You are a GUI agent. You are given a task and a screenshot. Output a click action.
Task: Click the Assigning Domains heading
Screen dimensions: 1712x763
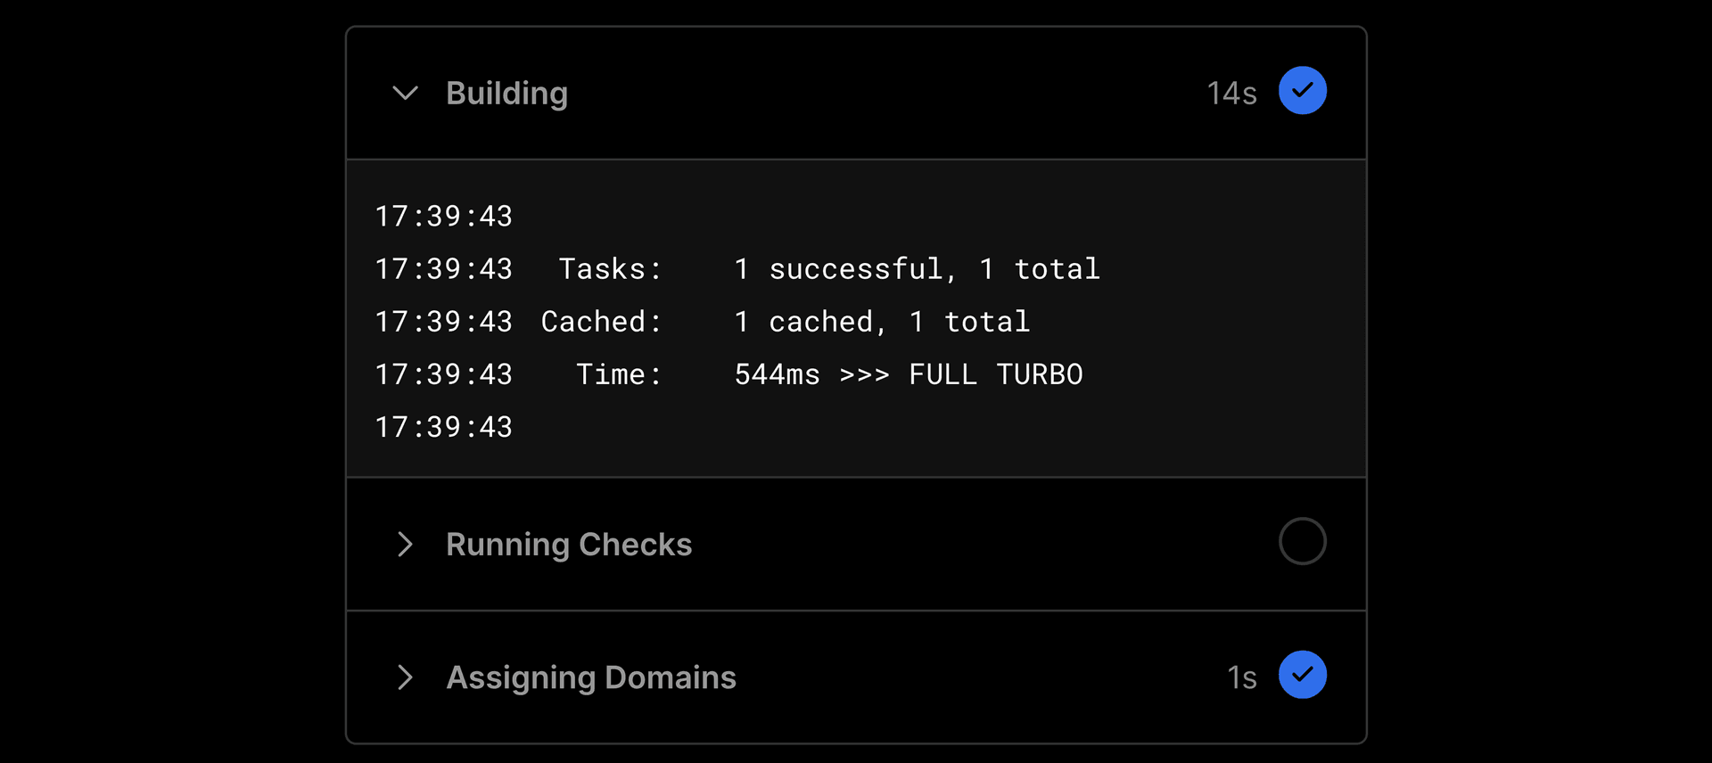pyautogui.click(x=591, y=677)
